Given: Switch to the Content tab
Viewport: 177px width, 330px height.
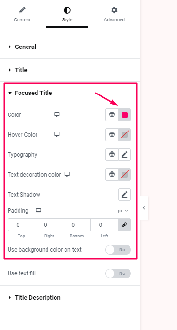Looking at the screenshot, I should tap(22, 14).
